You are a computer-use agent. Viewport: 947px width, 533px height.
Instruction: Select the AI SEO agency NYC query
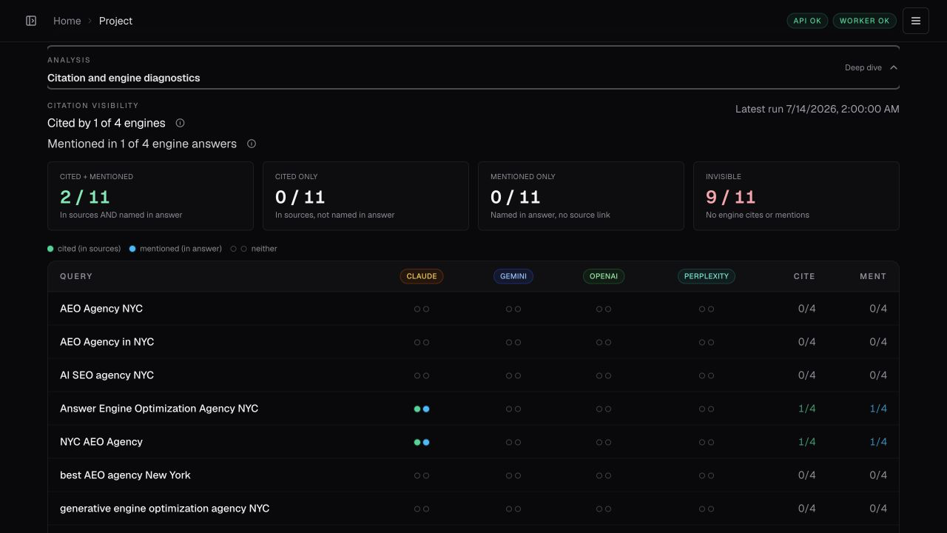pos(107,375)
